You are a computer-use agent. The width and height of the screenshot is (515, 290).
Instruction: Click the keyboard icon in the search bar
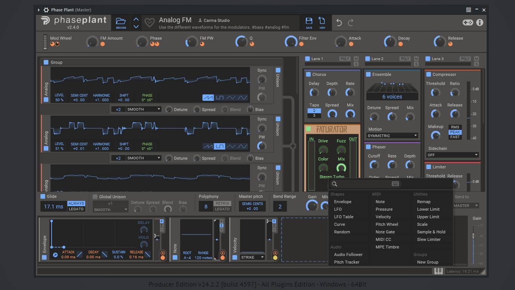point(395,184)
